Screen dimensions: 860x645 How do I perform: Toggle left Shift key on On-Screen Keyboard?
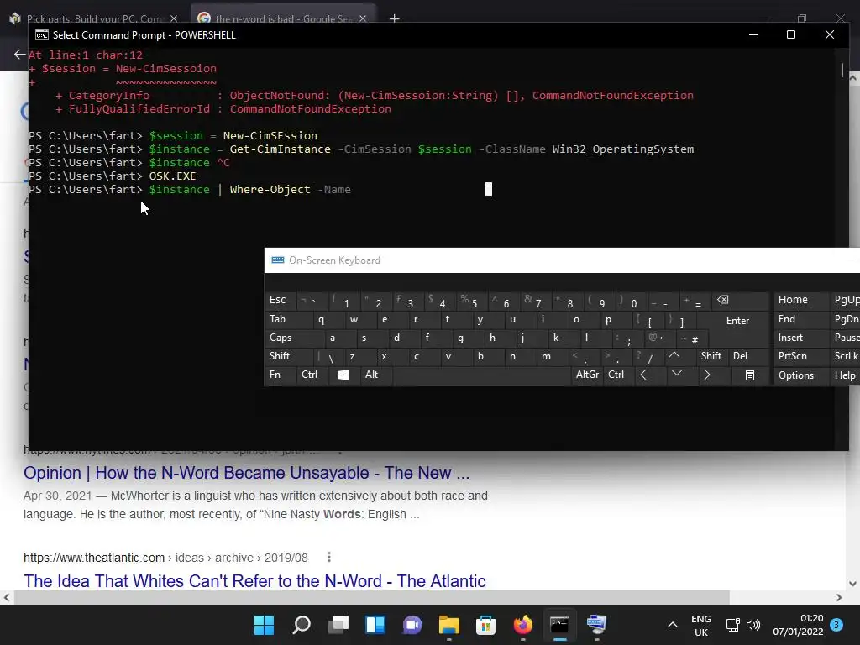coord(290,356)
